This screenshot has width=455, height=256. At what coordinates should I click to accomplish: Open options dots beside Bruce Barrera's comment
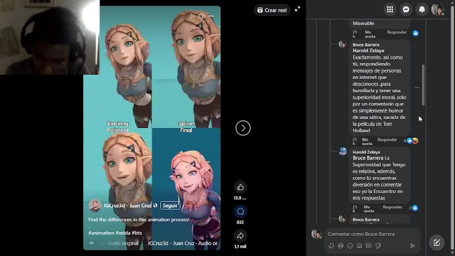(417, 87)
